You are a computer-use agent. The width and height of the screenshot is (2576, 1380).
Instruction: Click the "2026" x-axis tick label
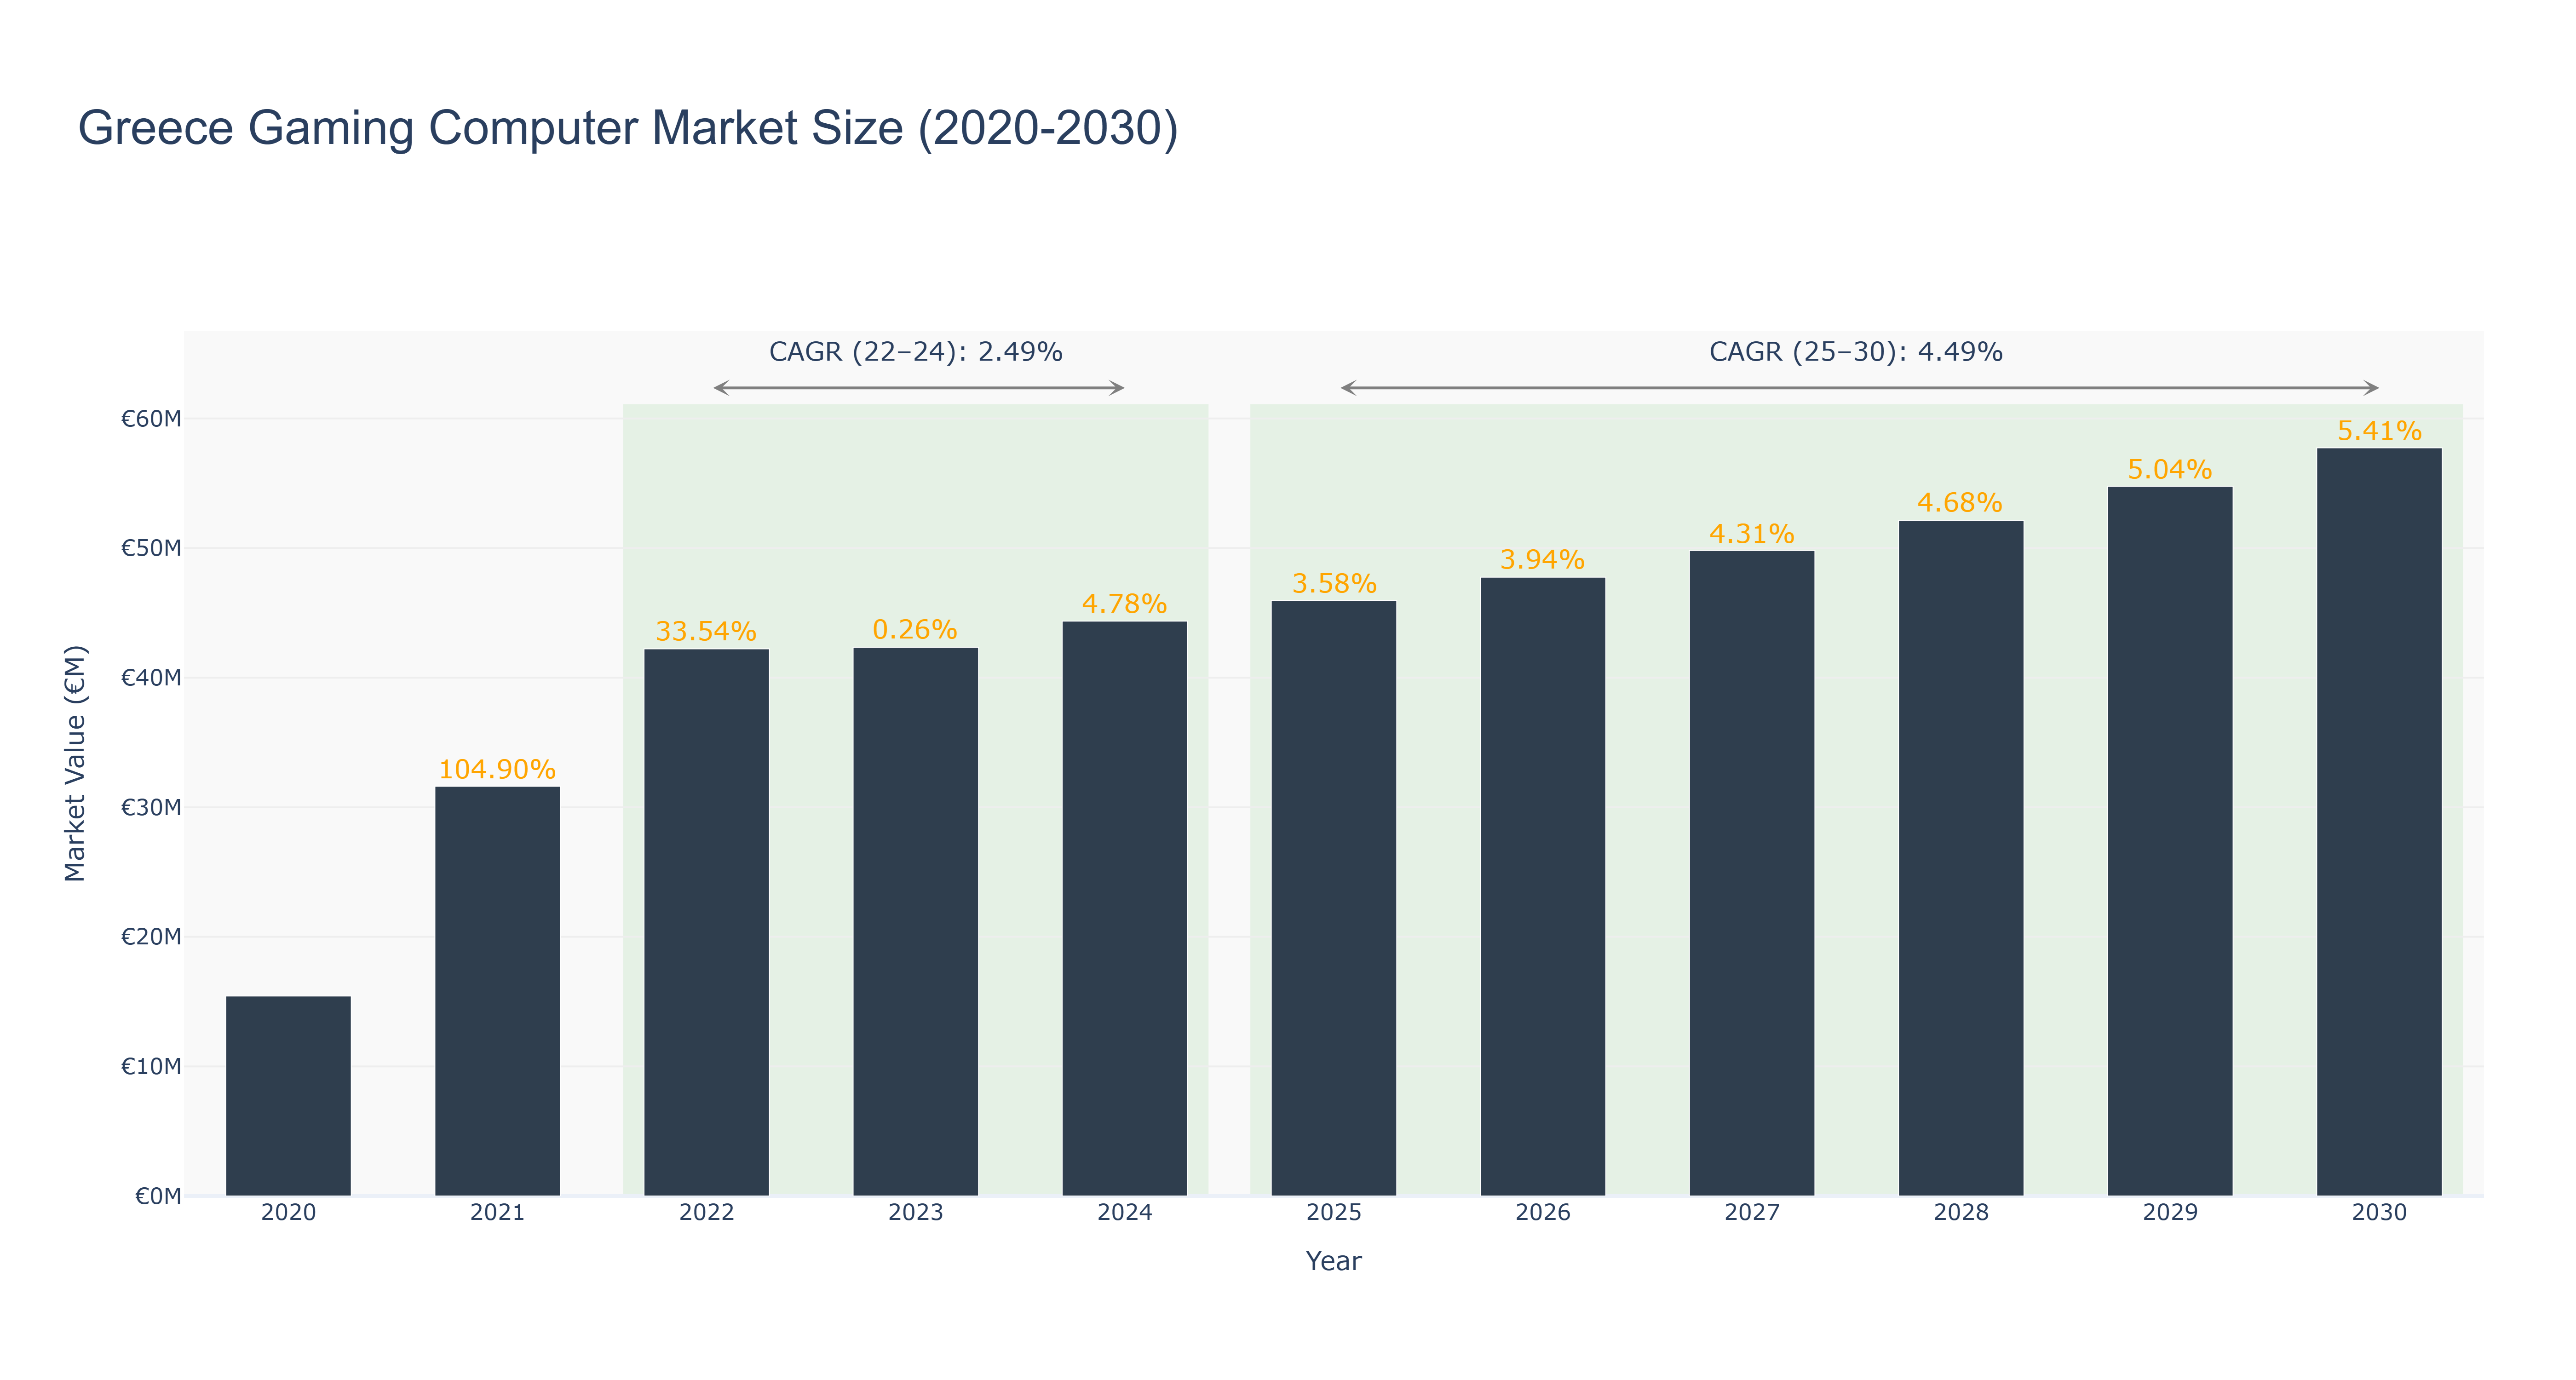1542,1213
